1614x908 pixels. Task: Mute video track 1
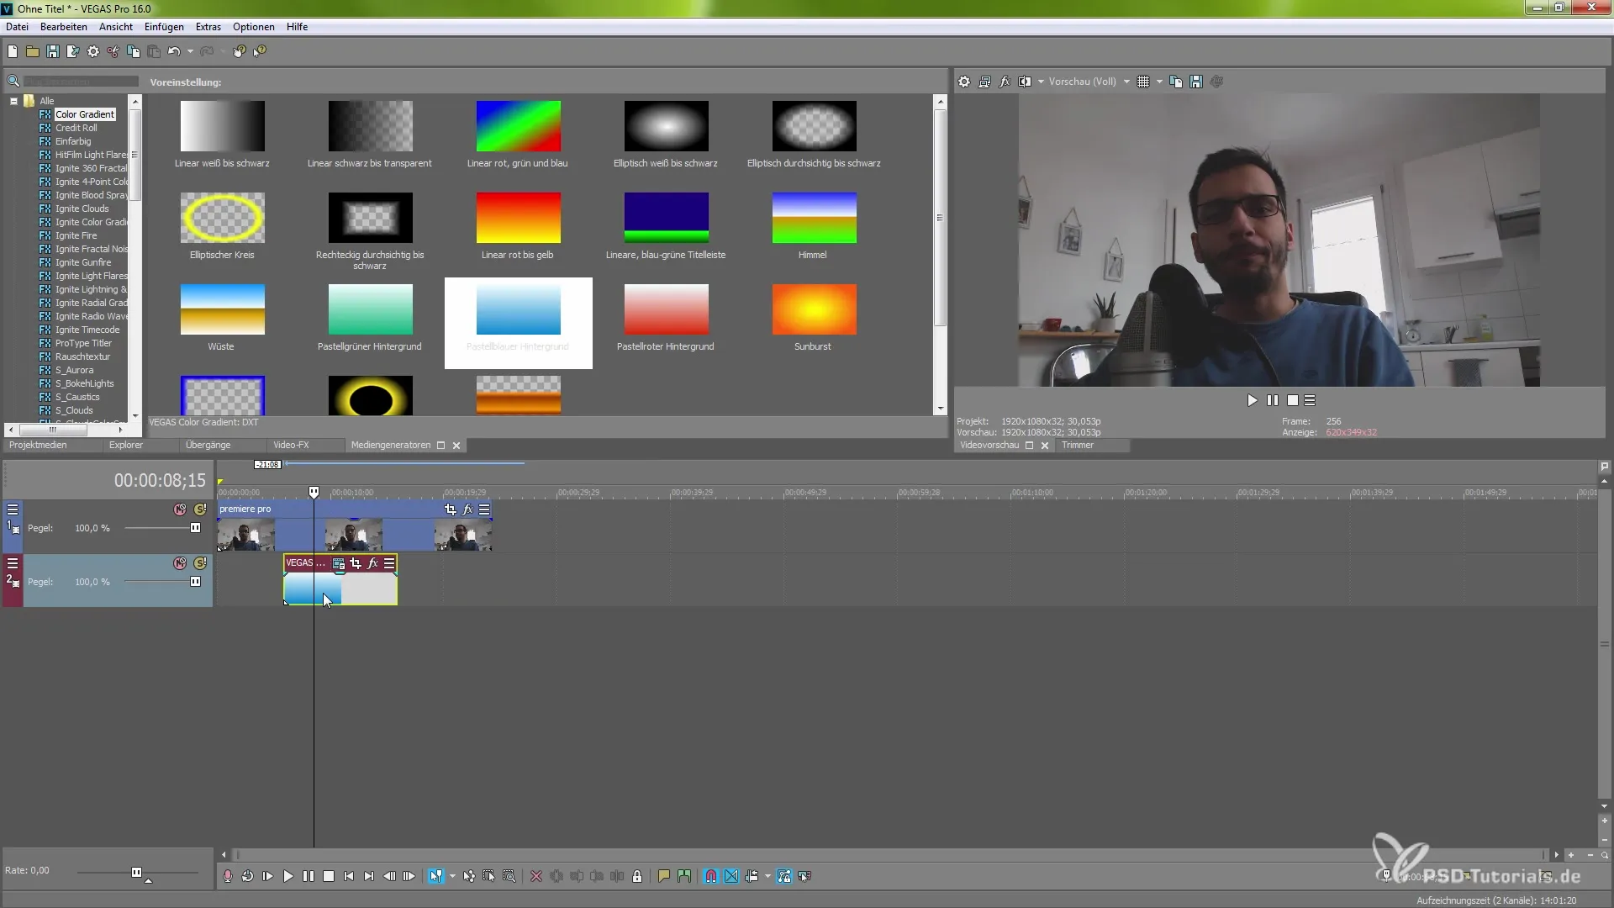click(180, 509)
